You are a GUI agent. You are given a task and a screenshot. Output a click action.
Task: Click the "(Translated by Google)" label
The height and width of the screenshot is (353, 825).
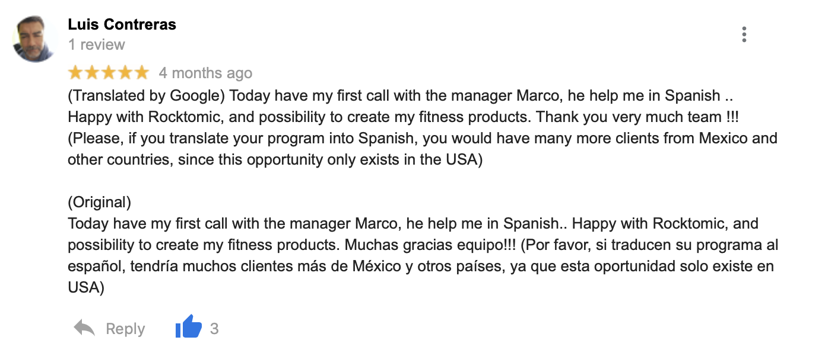click(x=147, y=96)
